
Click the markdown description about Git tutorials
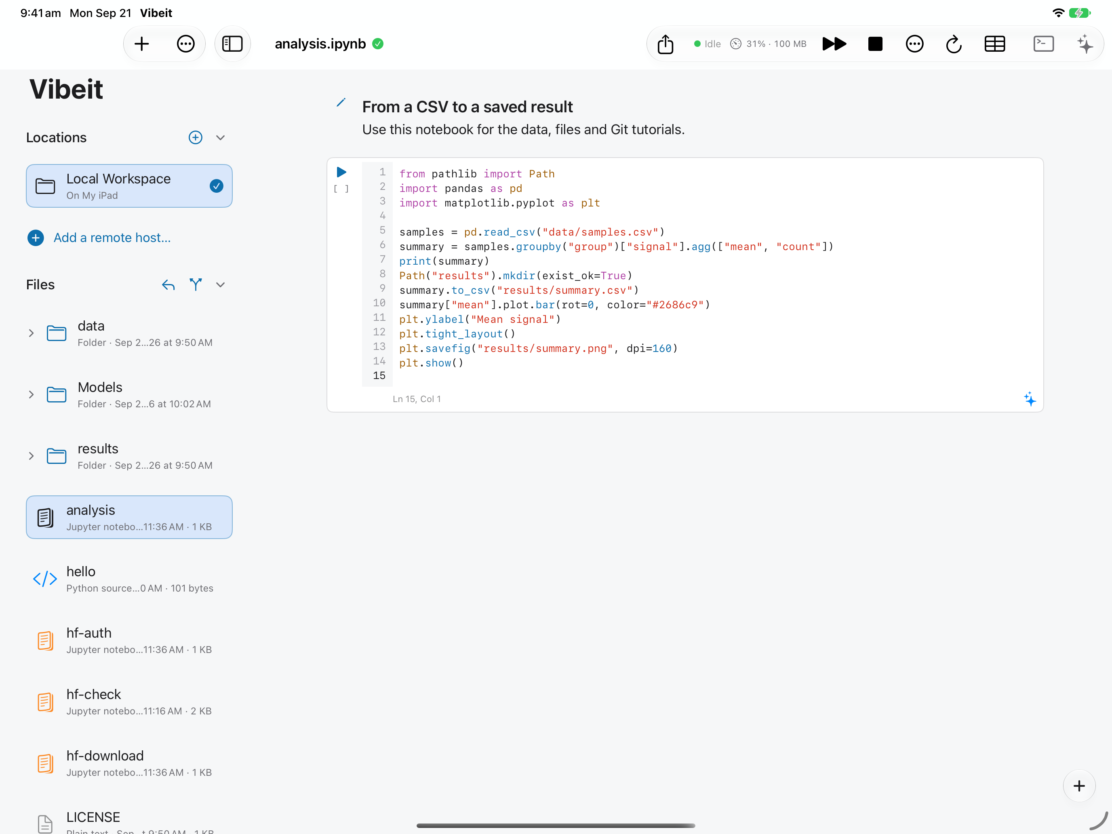click(523, 129)
